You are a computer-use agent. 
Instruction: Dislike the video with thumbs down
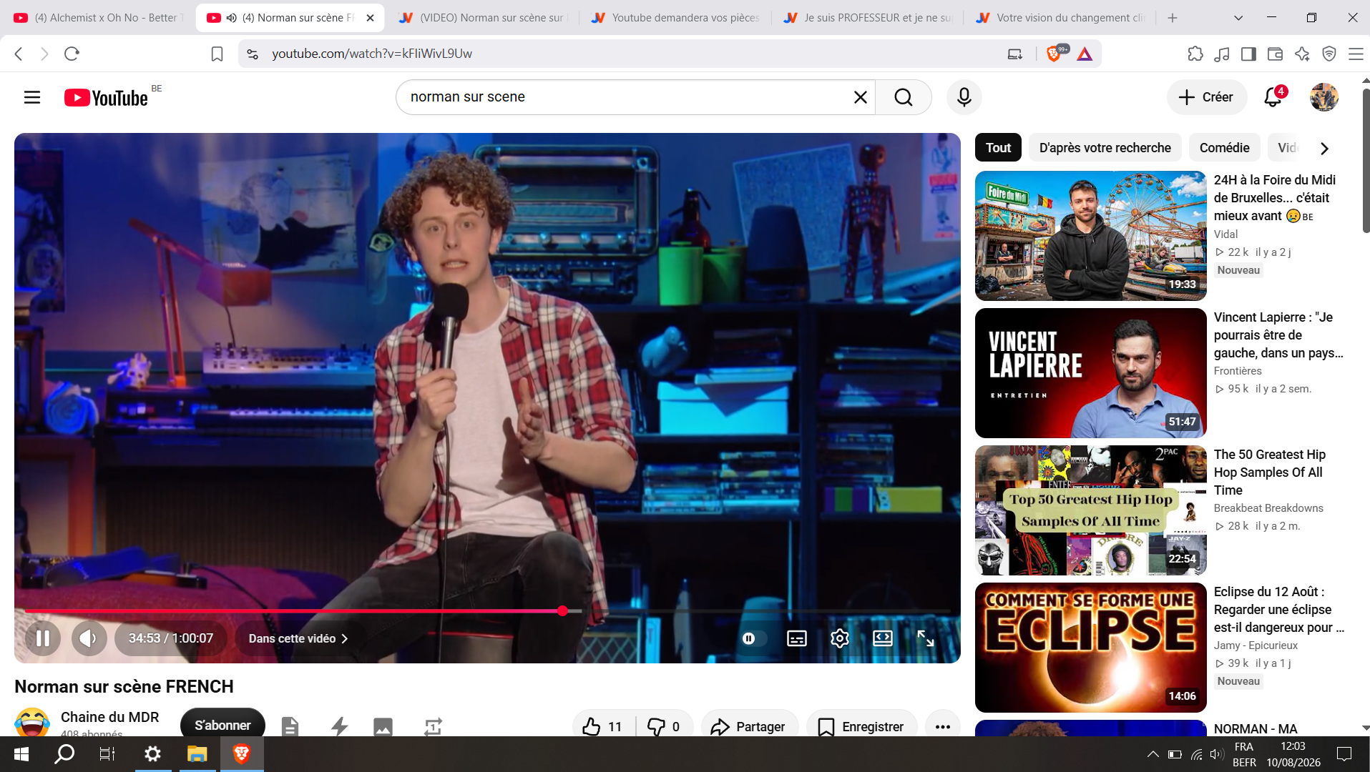coord(665,726)
